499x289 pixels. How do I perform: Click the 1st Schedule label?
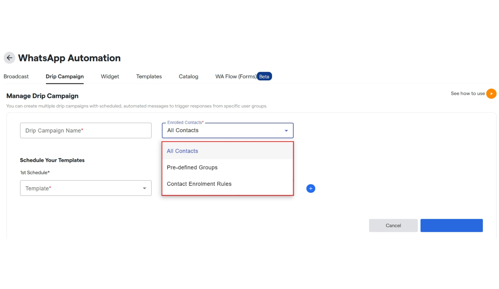point(35,173)
